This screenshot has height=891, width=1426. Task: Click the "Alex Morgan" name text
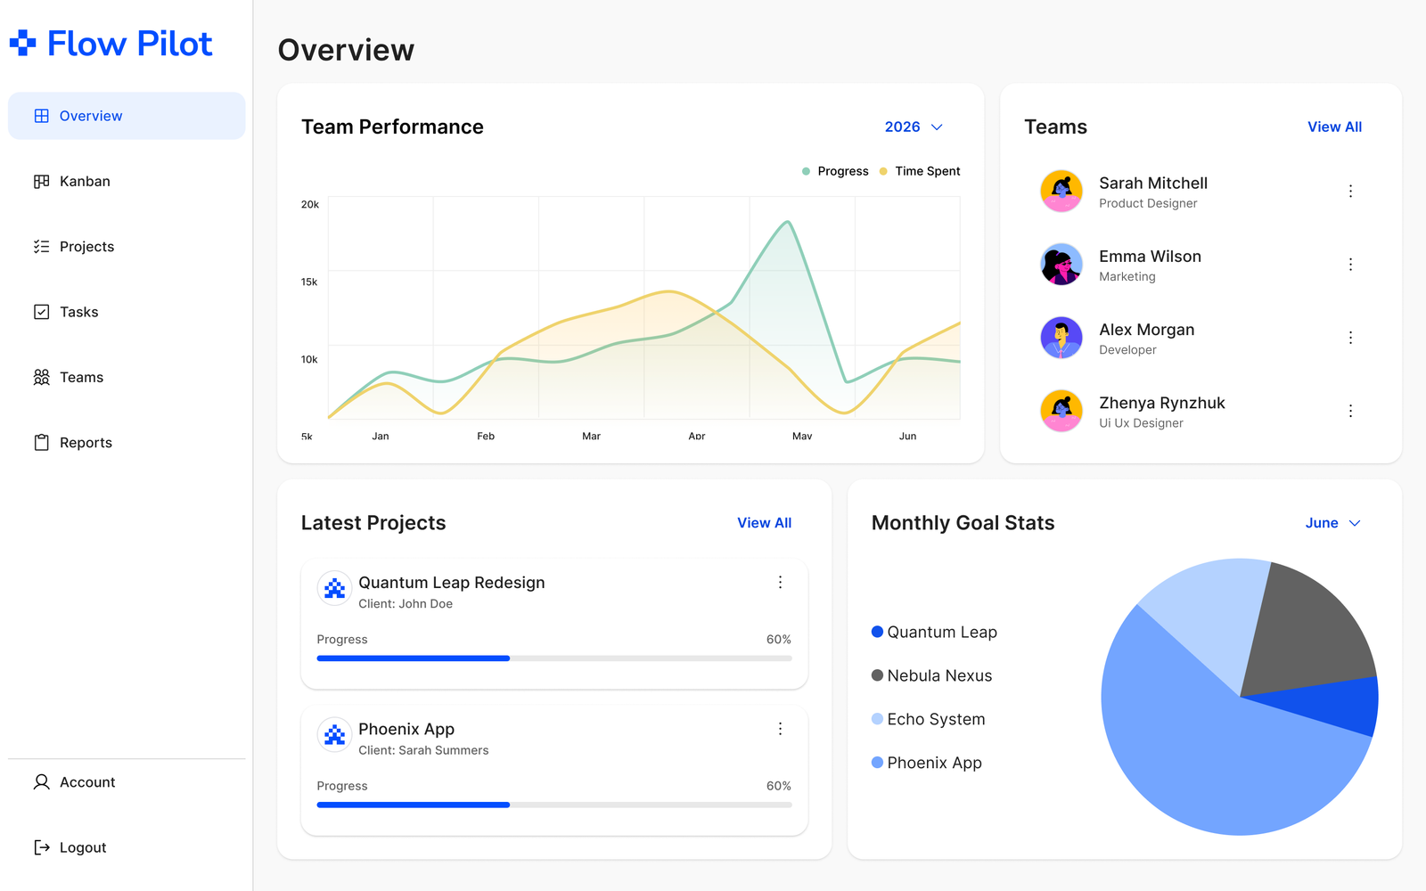point(1146,330)
